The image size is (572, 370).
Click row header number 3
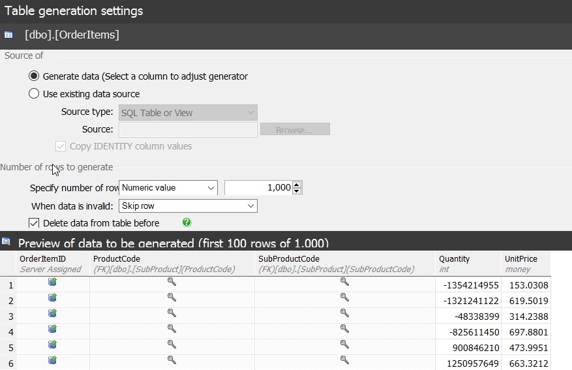coord(8,316)
